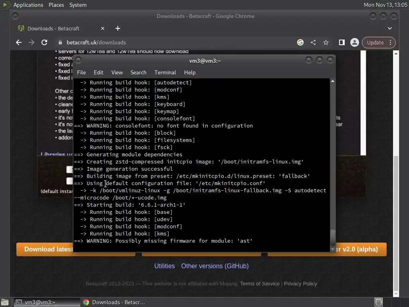
Task: Click the Google icon in the address bar
Action: [x=300, y=42]
